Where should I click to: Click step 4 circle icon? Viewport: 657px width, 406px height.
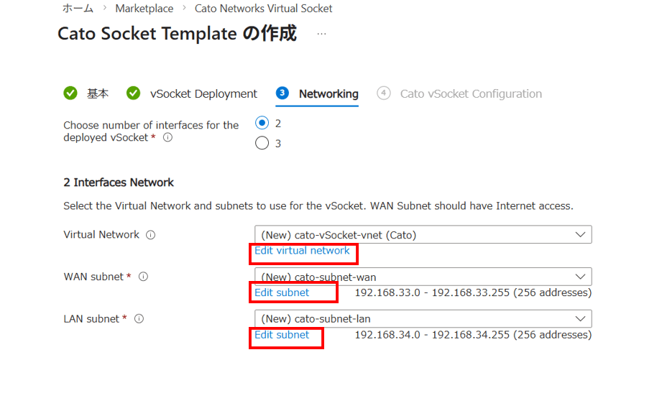point(384,93)
